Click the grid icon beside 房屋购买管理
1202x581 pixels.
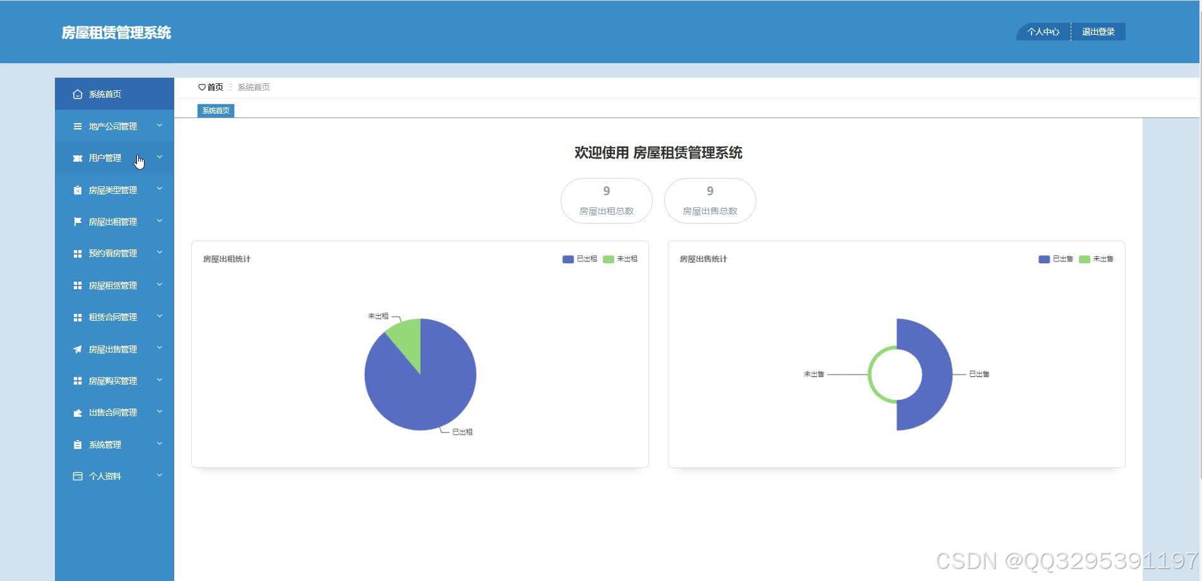(78, 381)
